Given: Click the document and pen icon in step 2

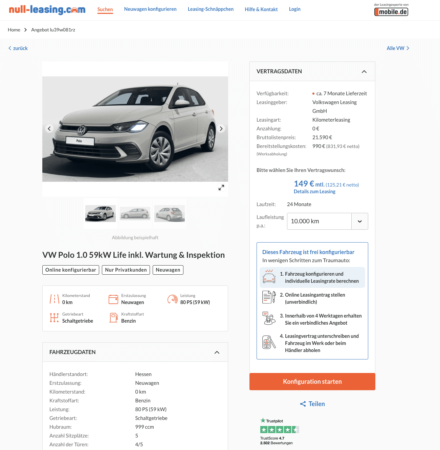Looking at the screenshot, I should pos(269,297).
